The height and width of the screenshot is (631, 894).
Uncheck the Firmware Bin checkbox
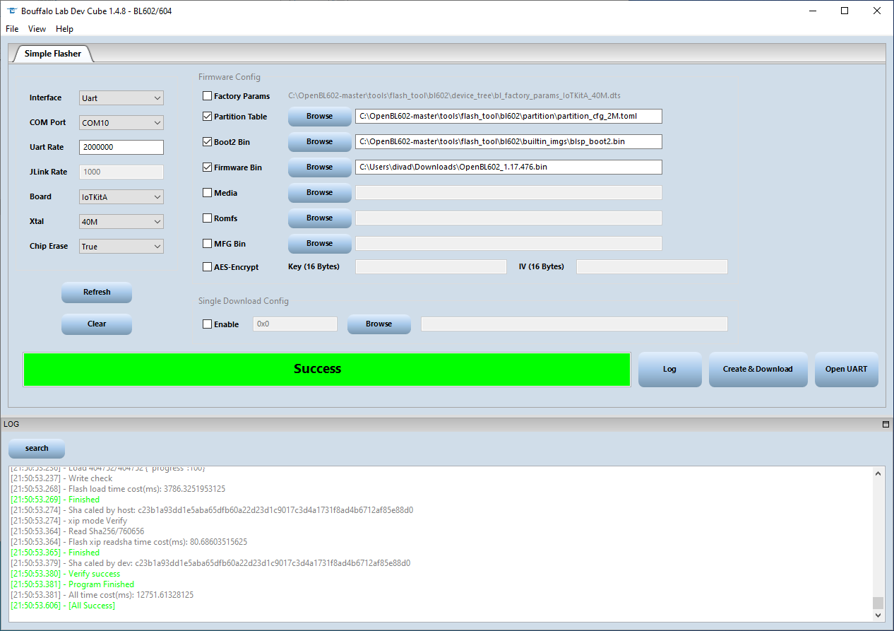point(207,167)
